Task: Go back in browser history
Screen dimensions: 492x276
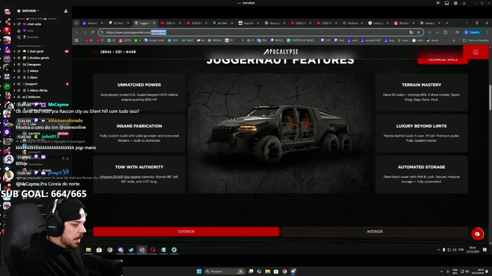Action: 77,32
